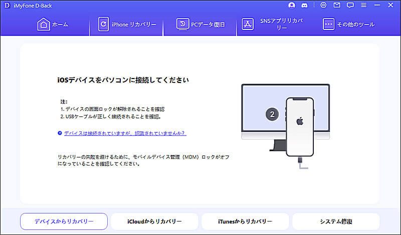Click the three-dots icon for その他のツール
This screenshot has height=235, width=401.
328,24
